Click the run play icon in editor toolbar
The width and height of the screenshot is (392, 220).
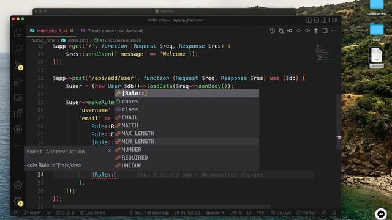click(x=316, y=31)
